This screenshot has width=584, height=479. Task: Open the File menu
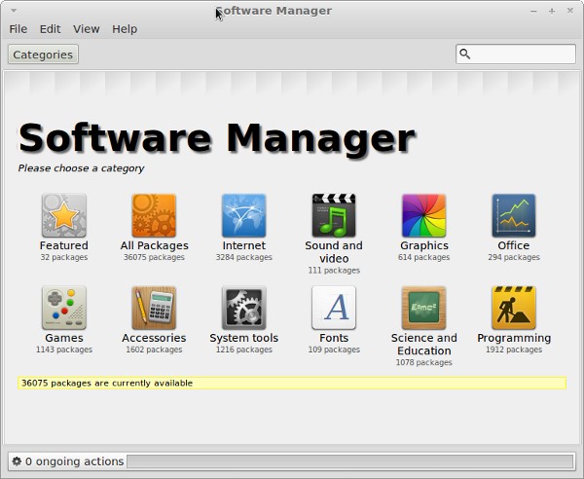18,29
